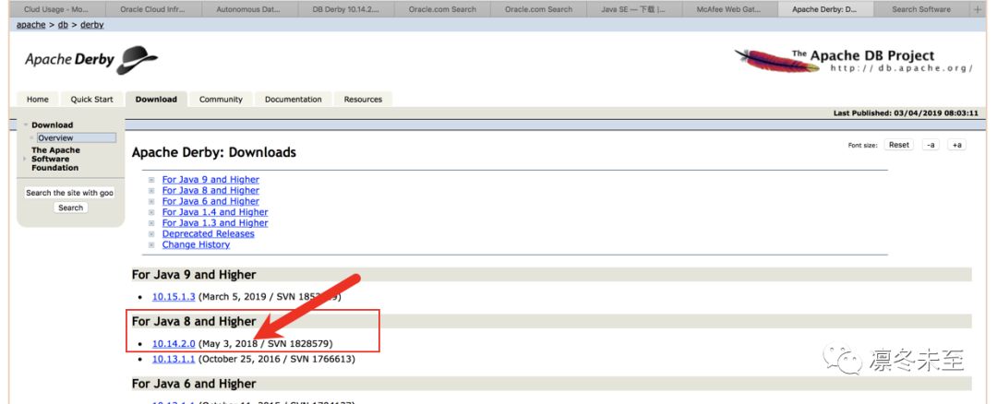Open the Documentation navigation tab
The image size is (997, 404).
[294, 99]
